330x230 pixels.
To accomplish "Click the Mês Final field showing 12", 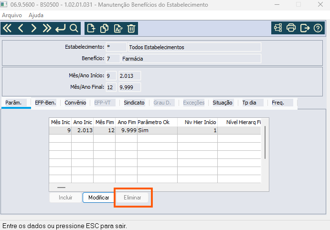I will point(111,87).
